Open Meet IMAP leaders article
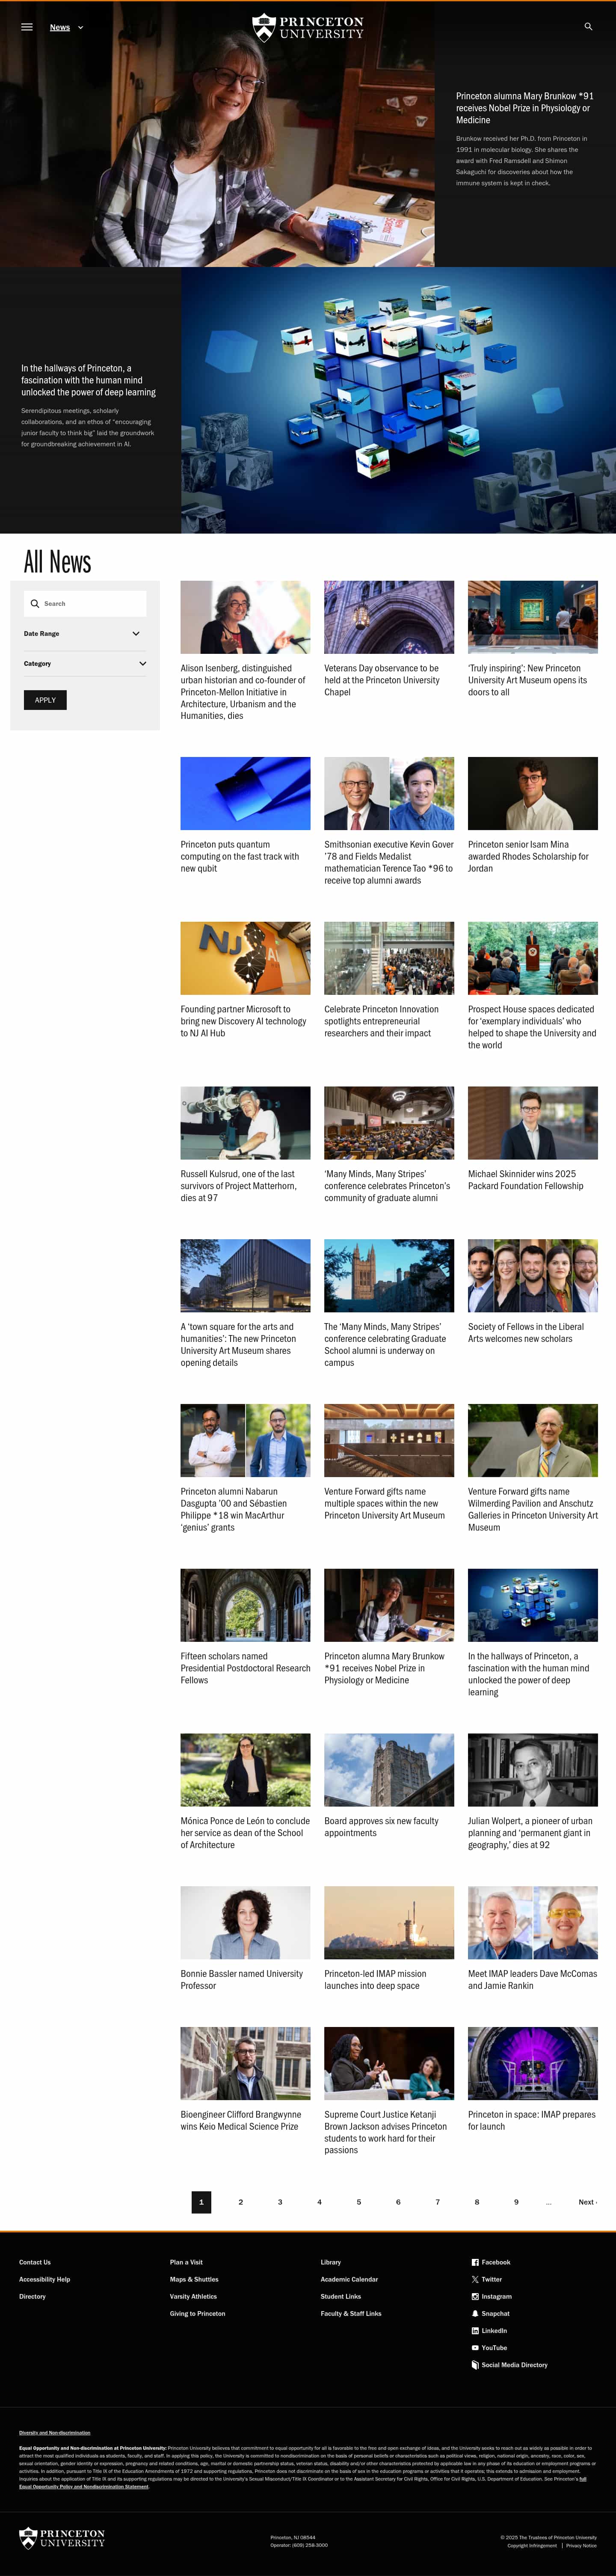The width and height of the screenshot is (616, 2576). click(x=532, y=1980)
